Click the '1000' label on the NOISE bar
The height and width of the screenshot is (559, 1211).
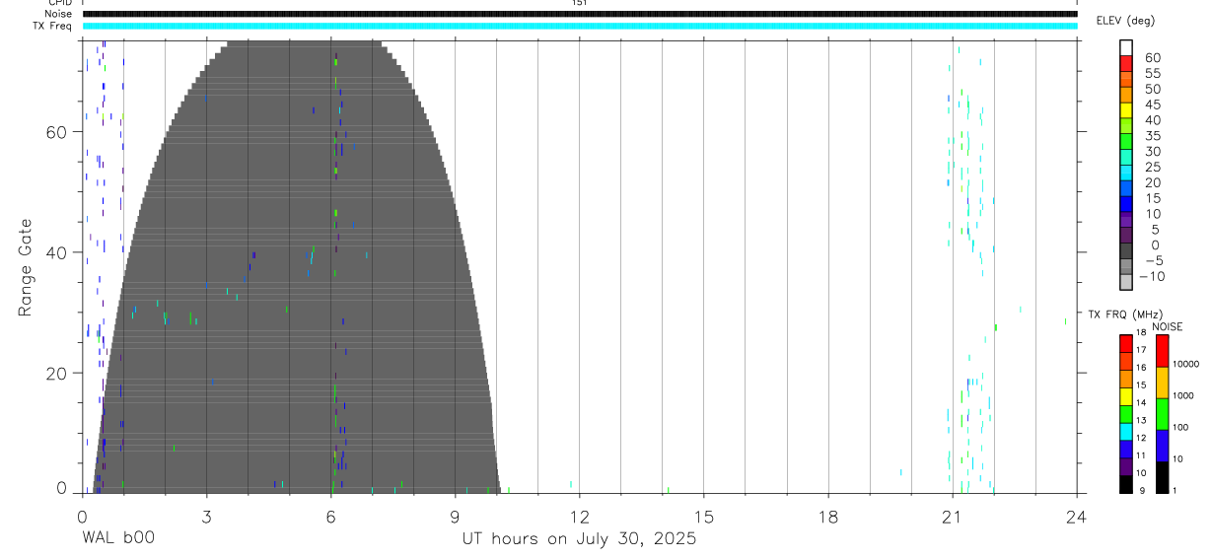click(1183, 395)
